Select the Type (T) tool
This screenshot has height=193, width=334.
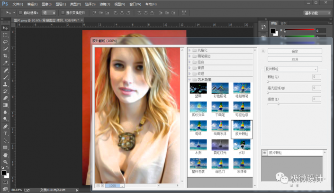click(5, 133)
